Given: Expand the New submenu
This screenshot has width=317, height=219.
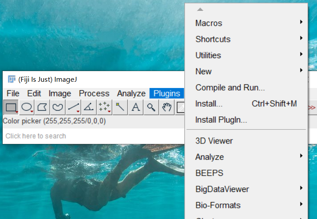Looking at the screenshot, I should (x=246, y=72).
